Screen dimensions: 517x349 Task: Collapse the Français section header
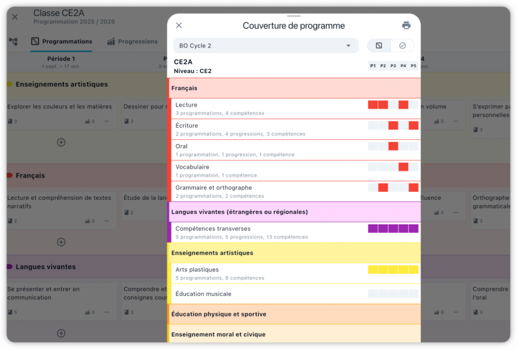[x=294, y=88]
